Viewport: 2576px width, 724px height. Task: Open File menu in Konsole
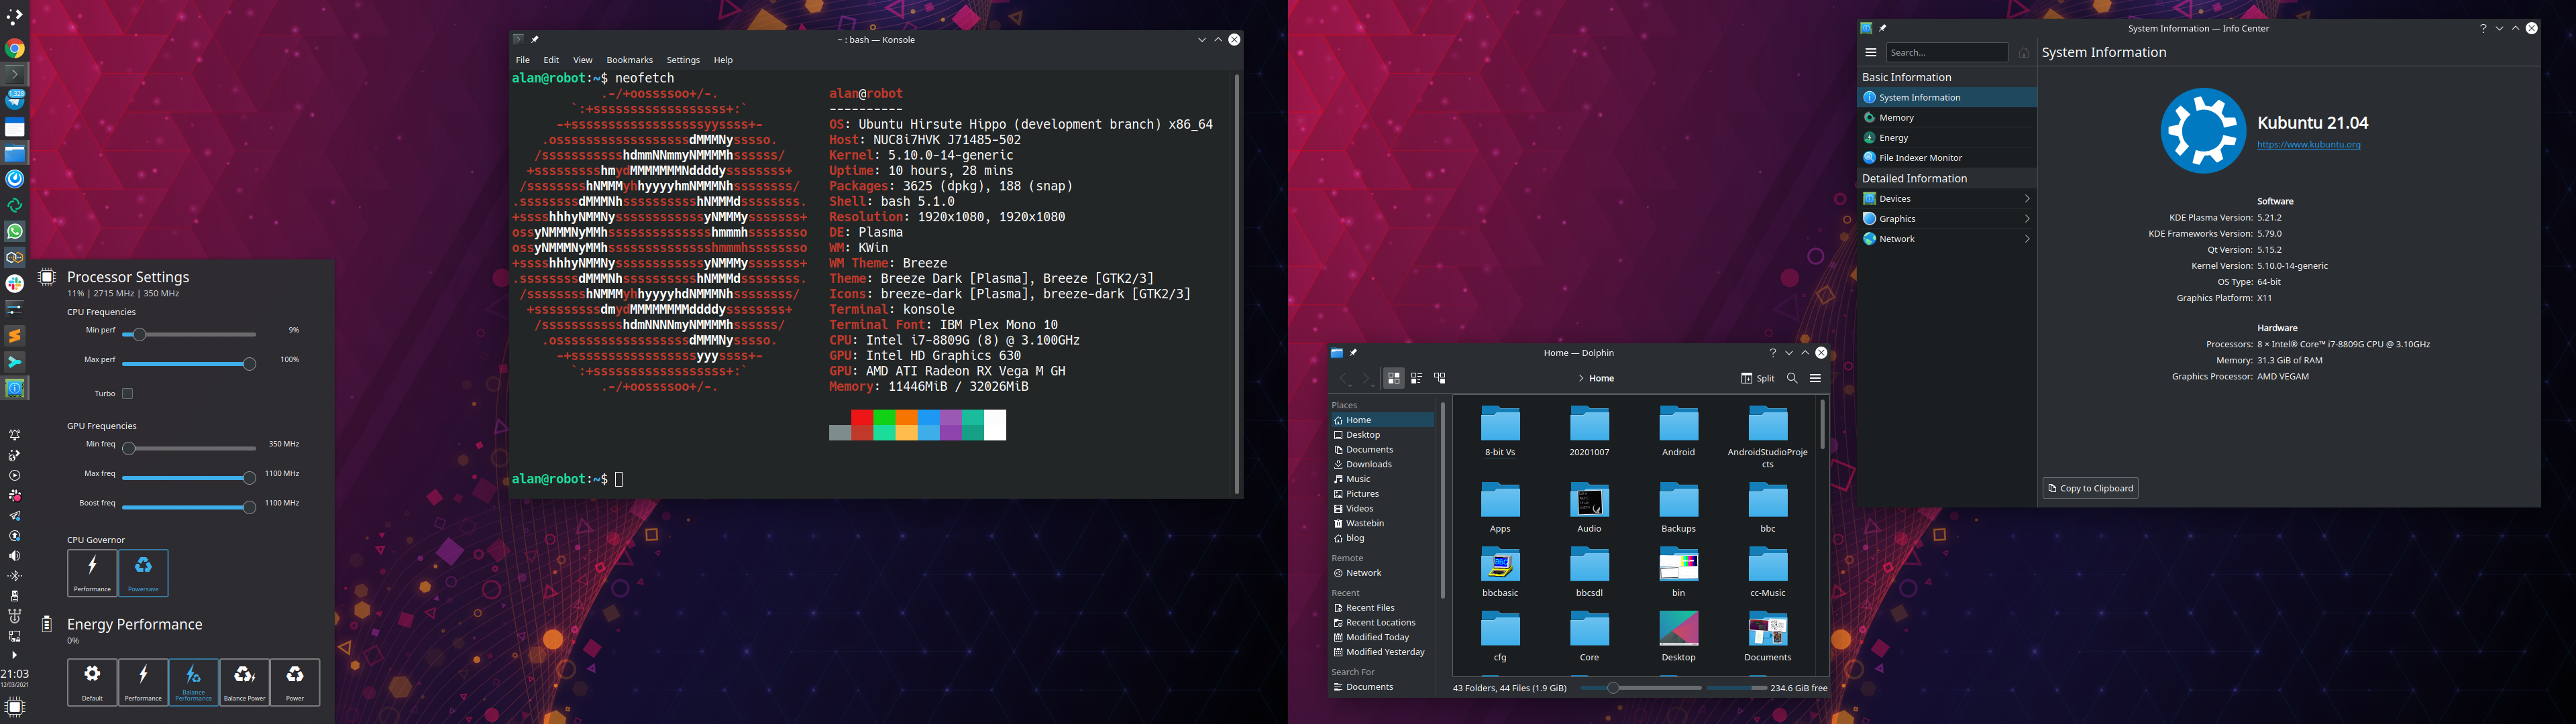(x=522, y=60)
